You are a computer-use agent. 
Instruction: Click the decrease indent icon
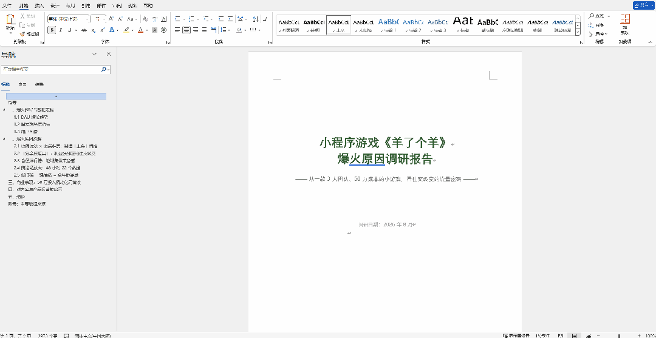pyautogui.click(x=221, y=19)
